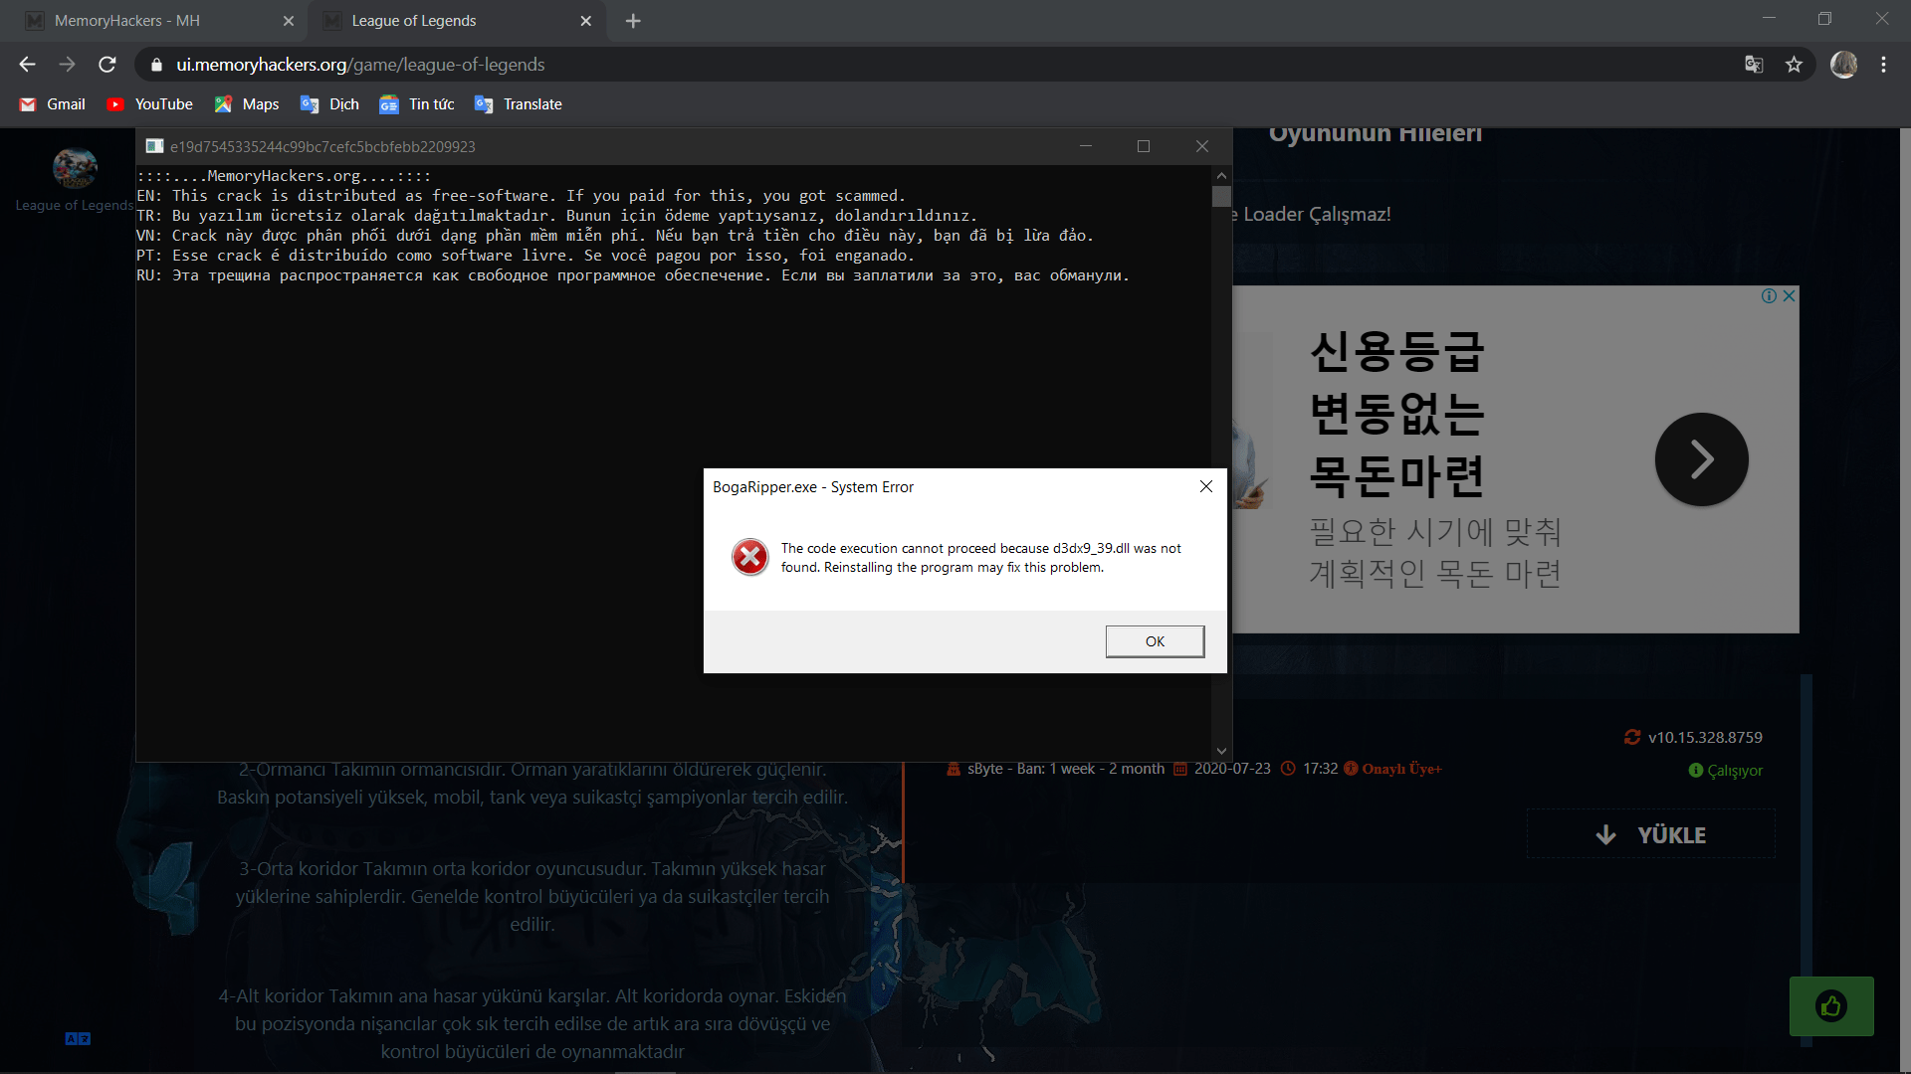The image size is (1911, 1074).
Task: Close the MemoryHackers - MH browser tab
Action: 289,21
